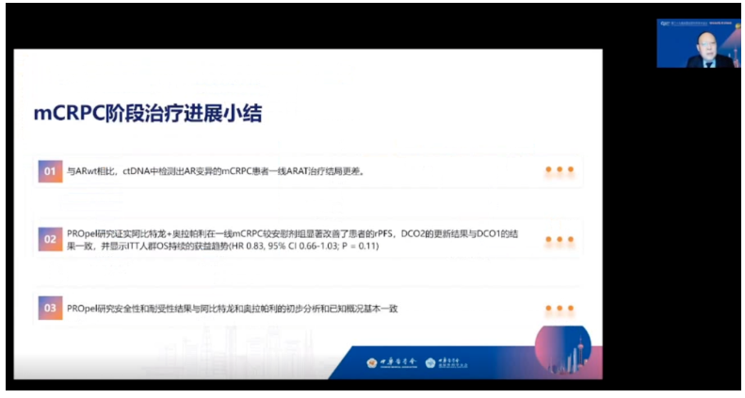Click the Shanghai skyline circle graphic
This screenshot has width=745, height=398.
(562, 348)
